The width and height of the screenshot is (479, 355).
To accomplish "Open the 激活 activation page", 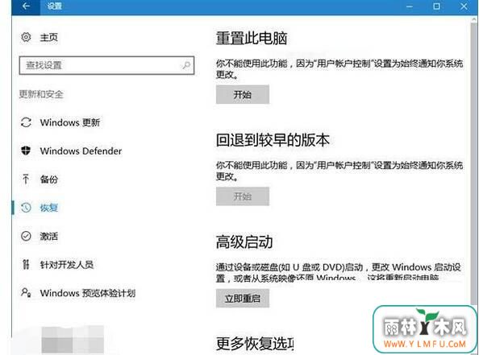I will (x=49, y=236).
